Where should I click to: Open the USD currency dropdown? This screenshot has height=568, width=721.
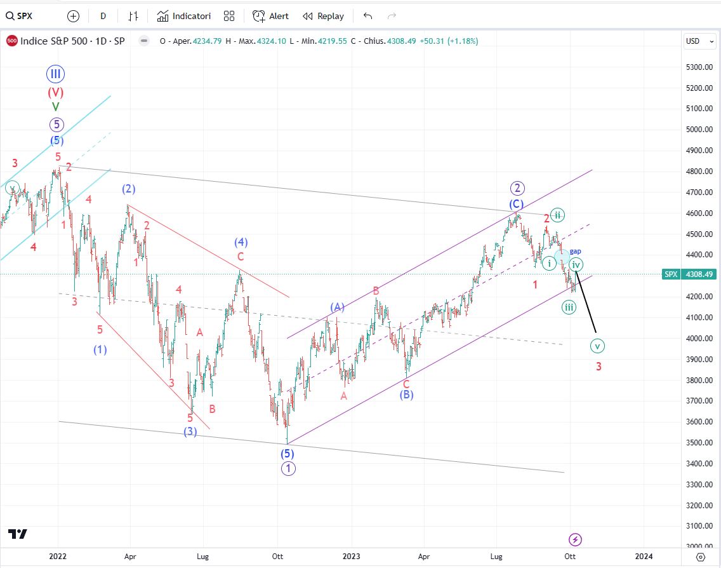tap(700, 41)
